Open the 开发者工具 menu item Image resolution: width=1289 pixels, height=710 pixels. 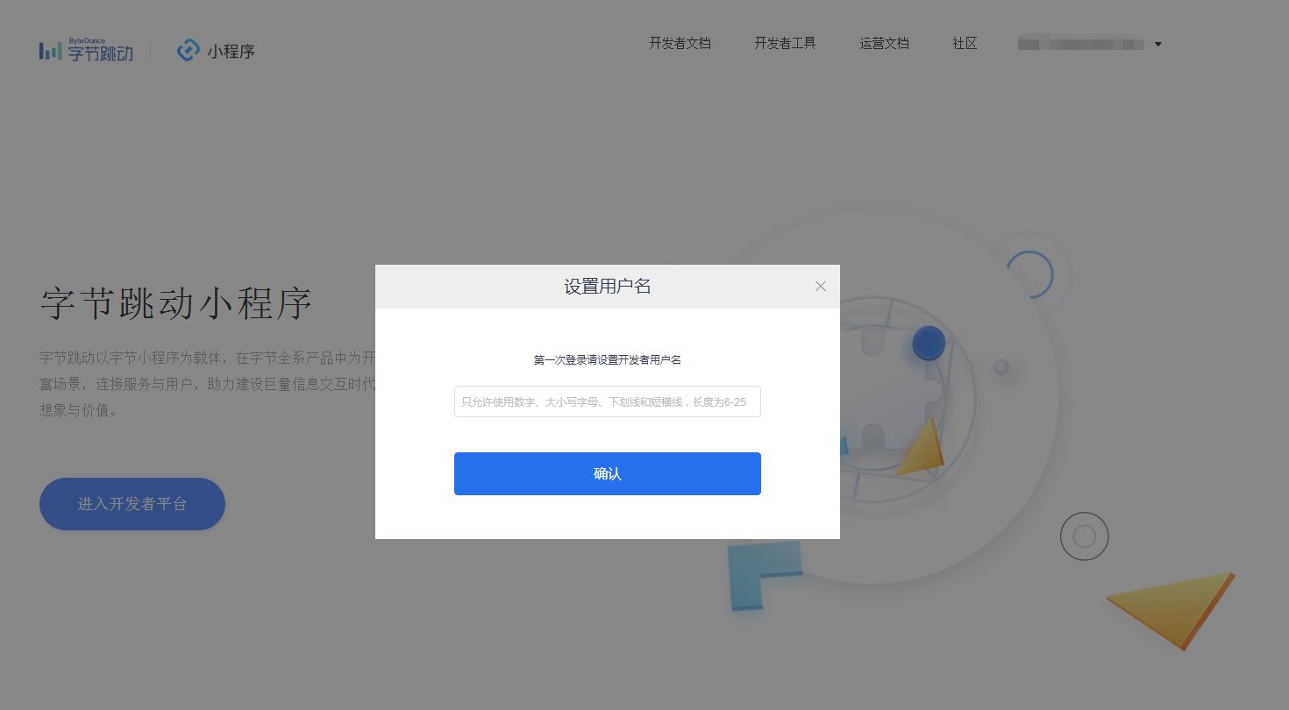click(785, 44)
